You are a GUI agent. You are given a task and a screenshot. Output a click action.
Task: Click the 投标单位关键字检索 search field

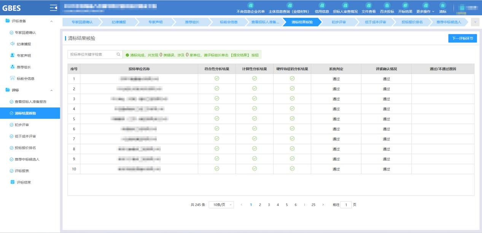pyautogui.click(x=91, y=55)
